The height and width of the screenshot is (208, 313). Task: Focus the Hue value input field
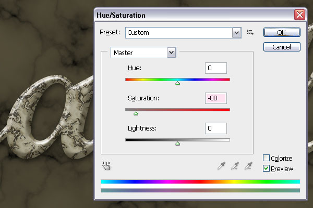coord(215,68)
